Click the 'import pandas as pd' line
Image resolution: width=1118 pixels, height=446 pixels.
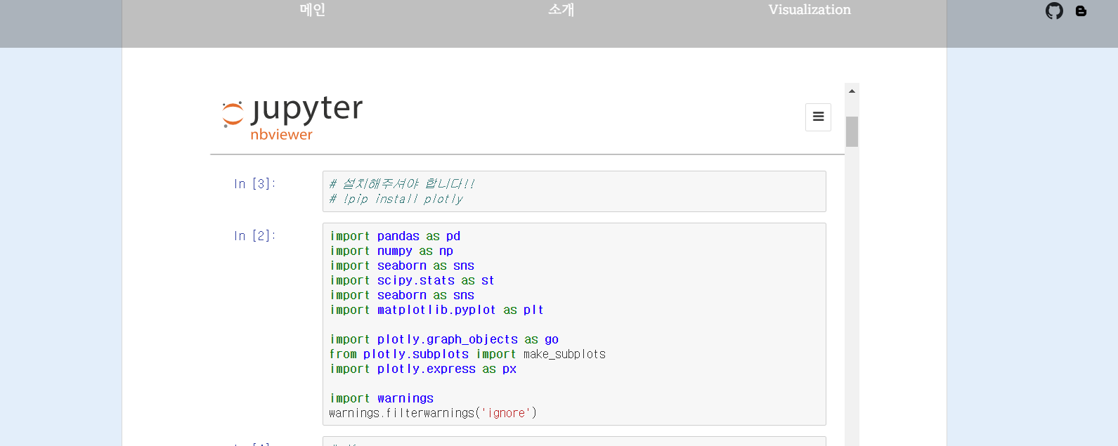(x=395, y=236)
